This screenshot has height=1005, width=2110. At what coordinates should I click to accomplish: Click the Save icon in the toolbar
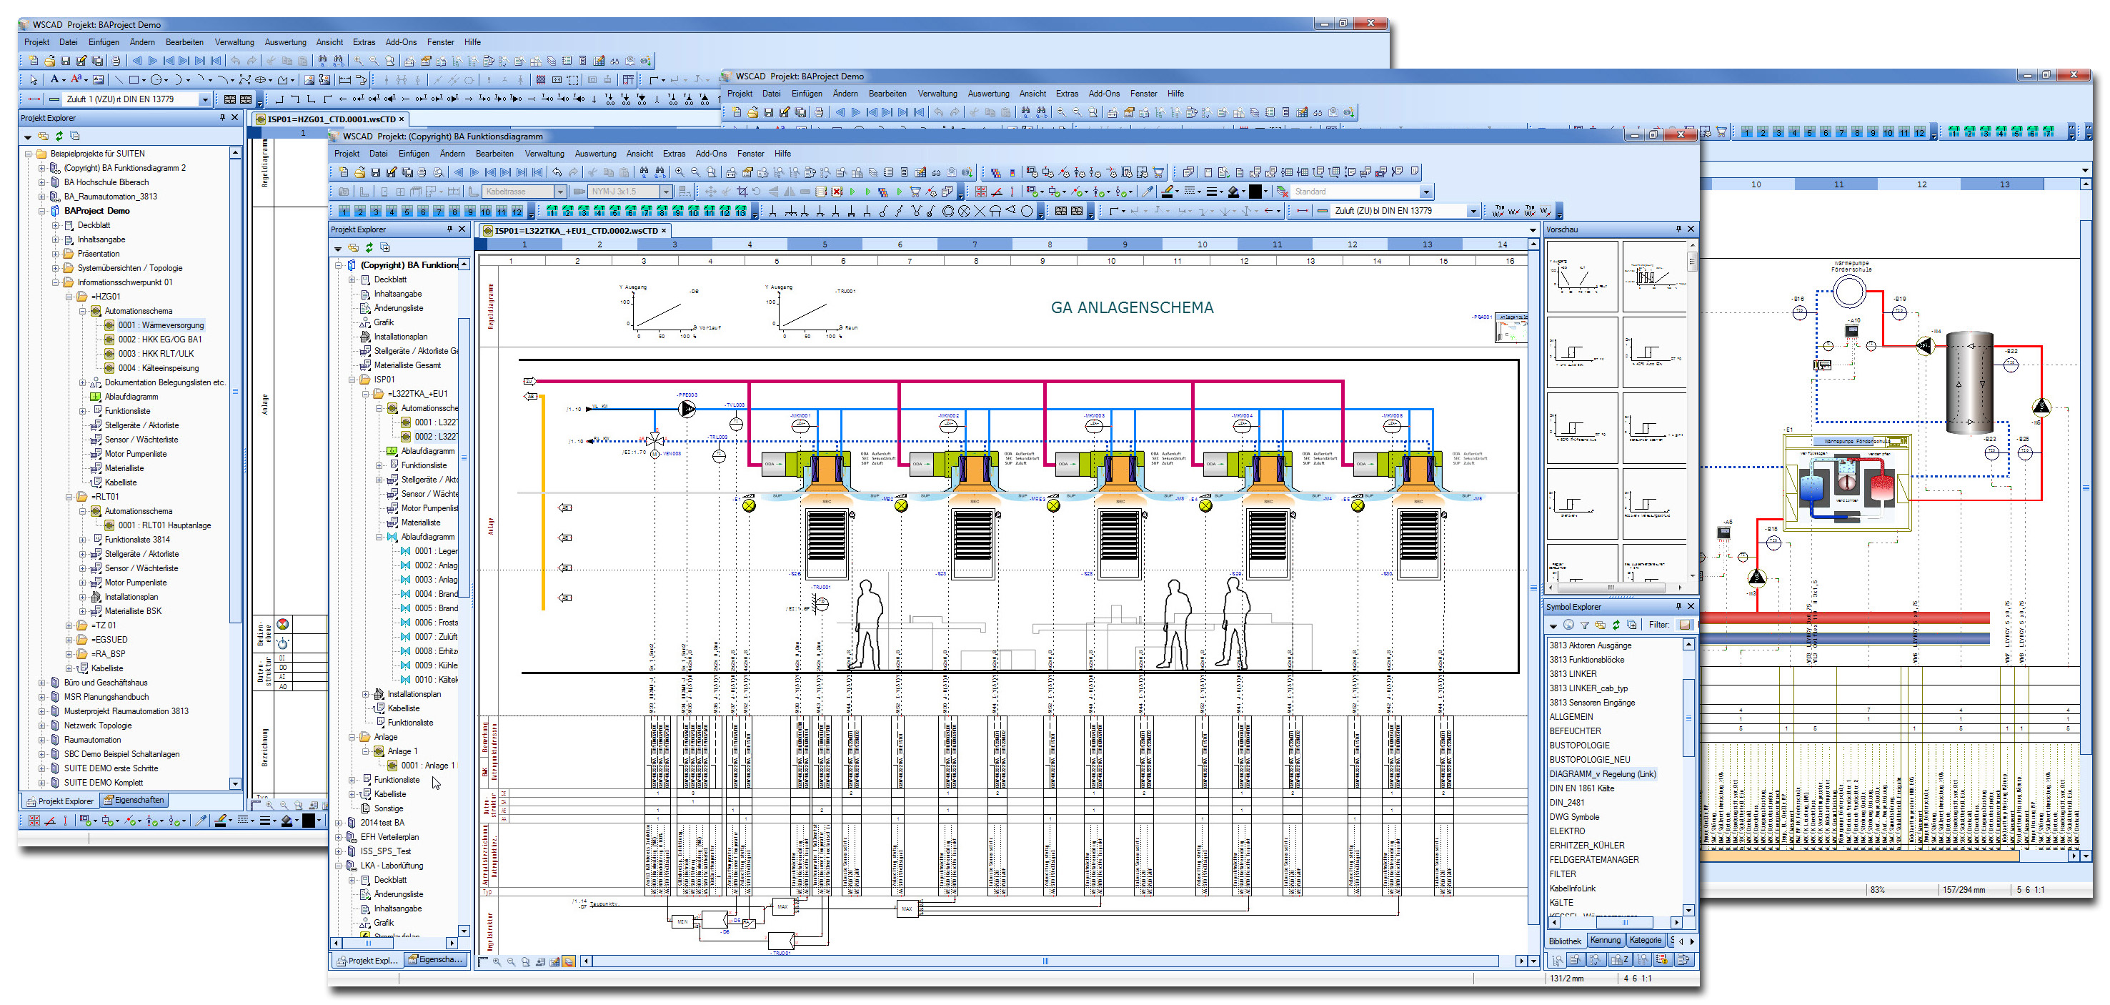click(377, 173)
